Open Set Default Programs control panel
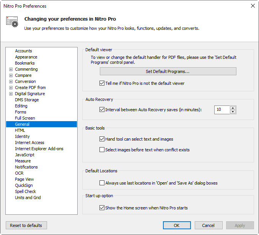Viewport: 259px width, 235px height. 168,71
